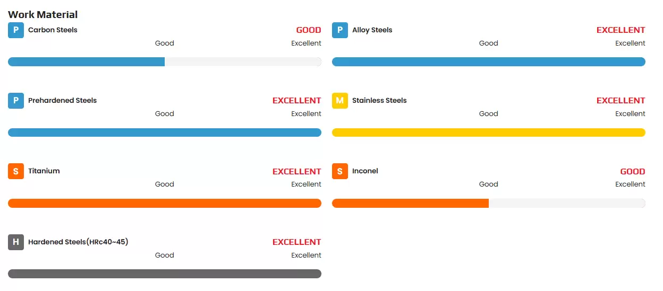
Task: Click the orange S icon beside Inconel
Action: click(340, 171)
